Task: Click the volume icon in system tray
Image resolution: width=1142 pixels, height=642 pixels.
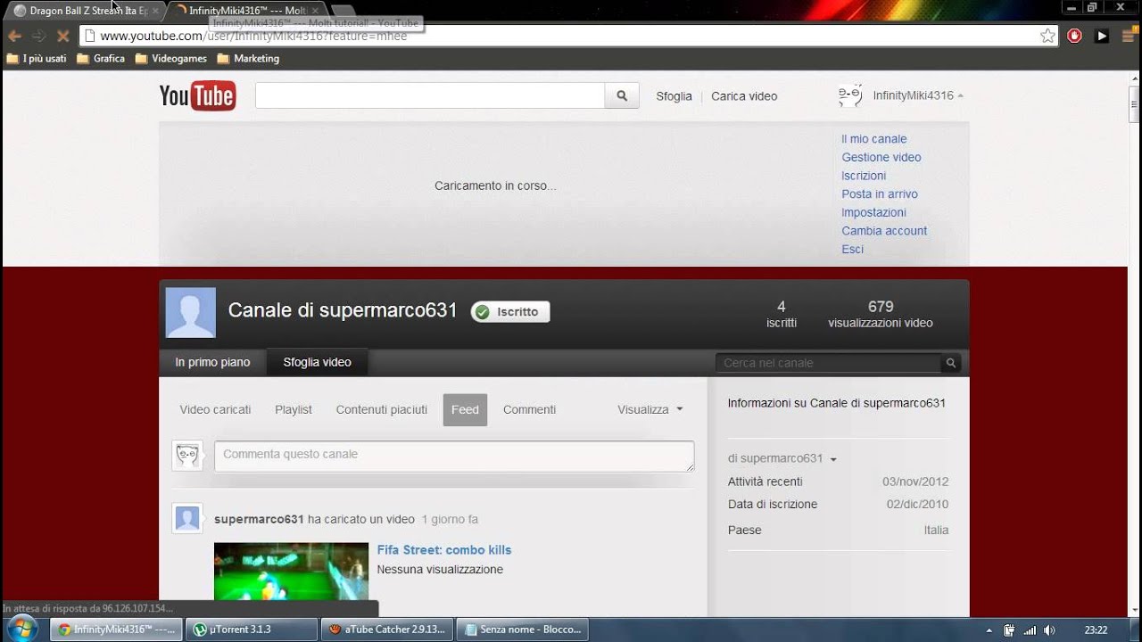Action: coord(1049,630)
